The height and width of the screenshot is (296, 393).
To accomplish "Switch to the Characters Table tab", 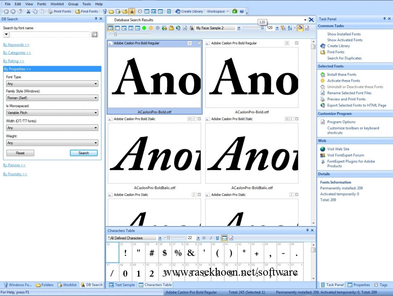I will pyautogui.click(x=155, y=285).
